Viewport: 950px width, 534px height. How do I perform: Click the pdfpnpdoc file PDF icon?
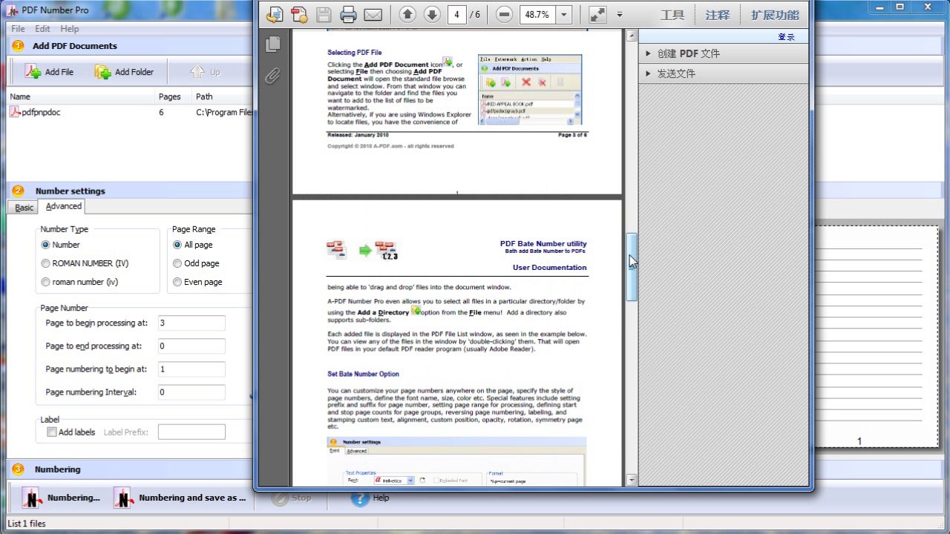tap(15, 113)
